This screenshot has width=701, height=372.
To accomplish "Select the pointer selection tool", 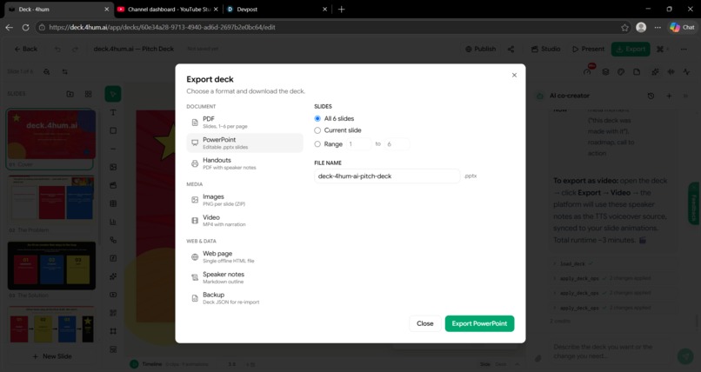I will tap(113, 94).
